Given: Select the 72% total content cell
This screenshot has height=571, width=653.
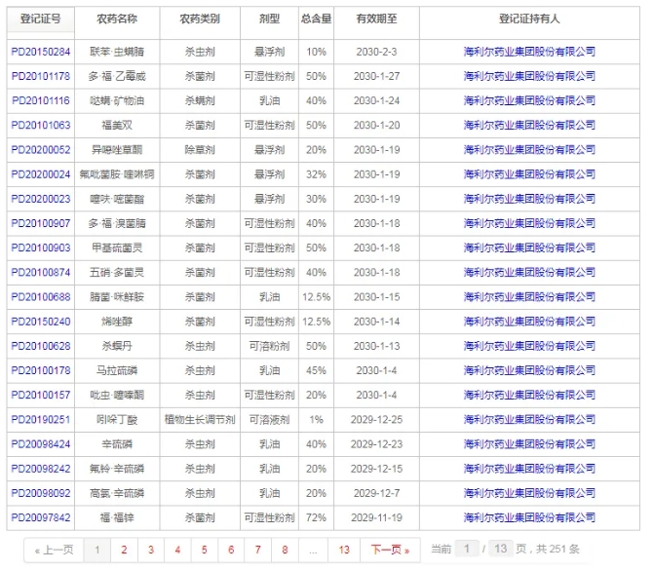Looking at the screenshot, I should point(316,518).
